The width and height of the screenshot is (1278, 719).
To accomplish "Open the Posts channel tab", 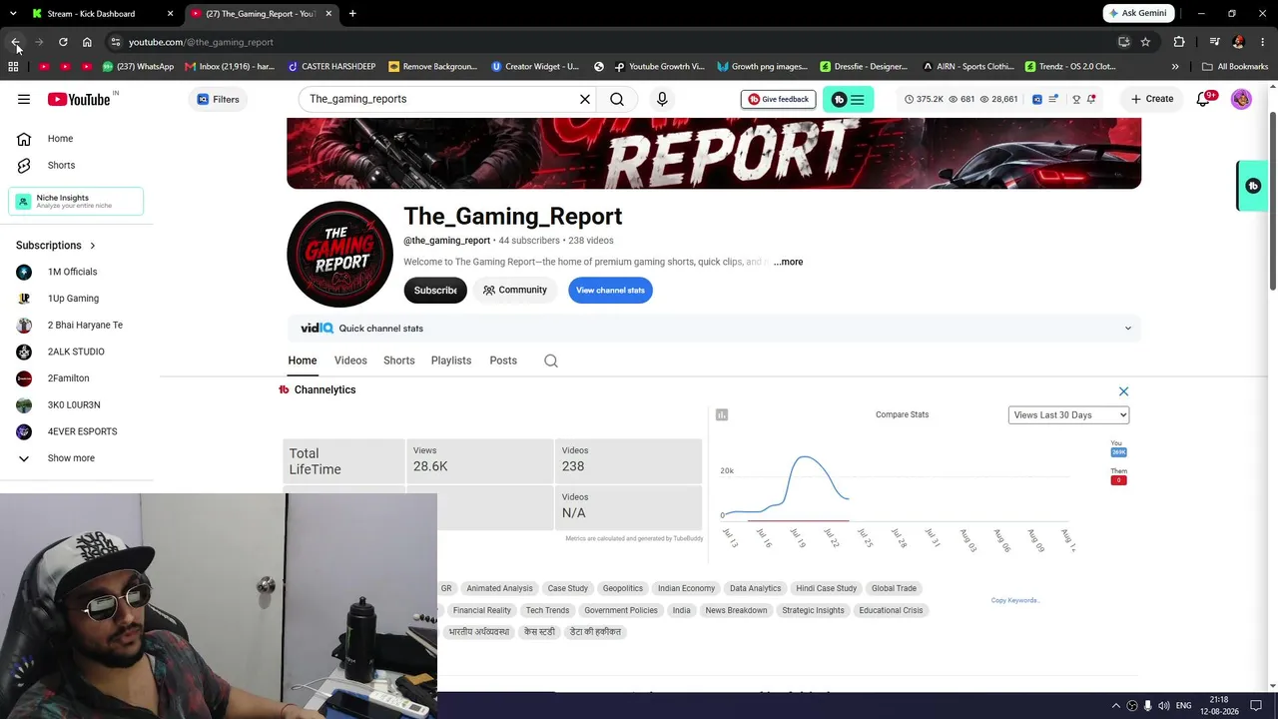I will coord(503,360).
